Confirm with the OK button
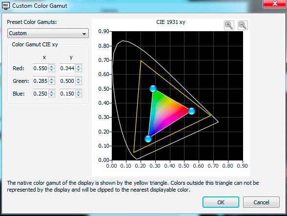 coord(221,202)
